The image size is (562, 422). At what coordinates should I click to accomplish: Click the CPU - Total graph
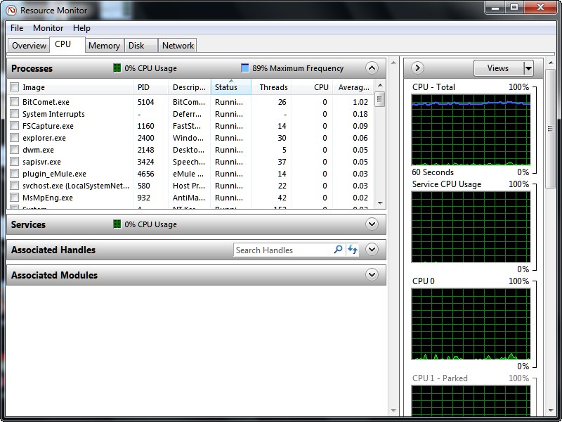(471, 130)
